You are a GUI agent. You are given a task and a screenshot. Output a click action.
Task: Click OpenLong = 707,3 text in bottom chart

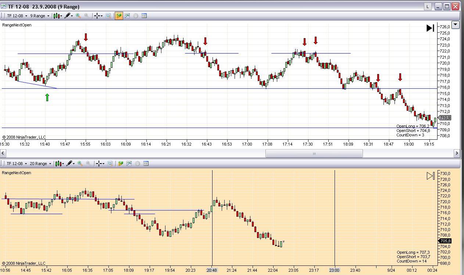click(414, 252)
